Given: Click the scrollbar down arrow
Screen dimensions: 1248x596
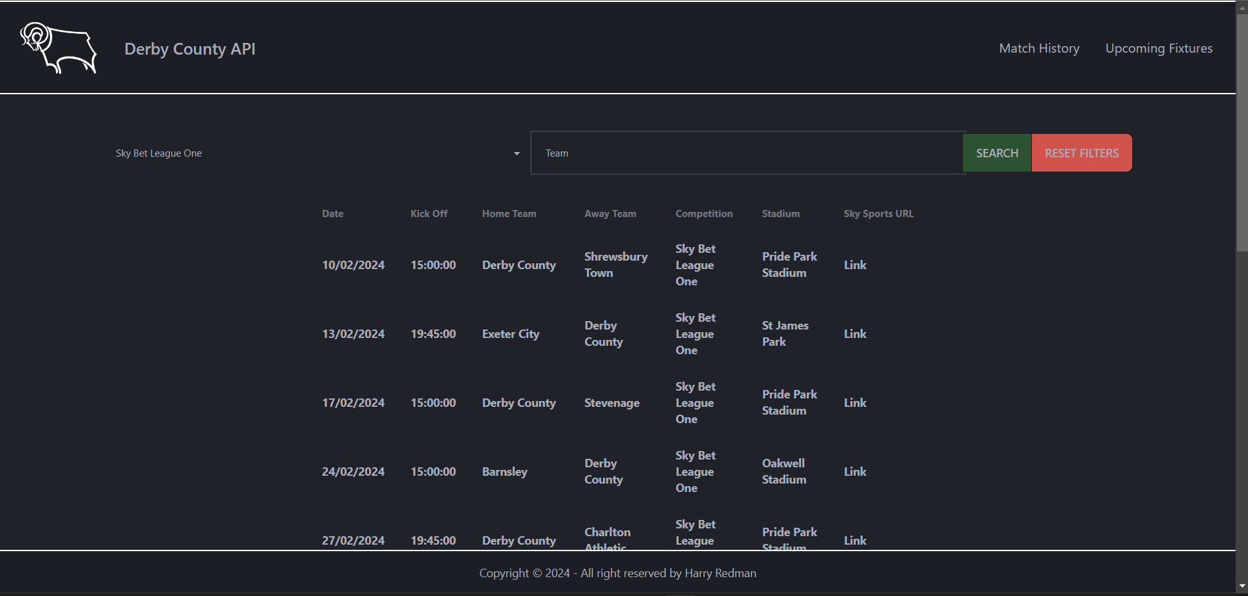Looking at the screenshot, I should pos(1242,587).
